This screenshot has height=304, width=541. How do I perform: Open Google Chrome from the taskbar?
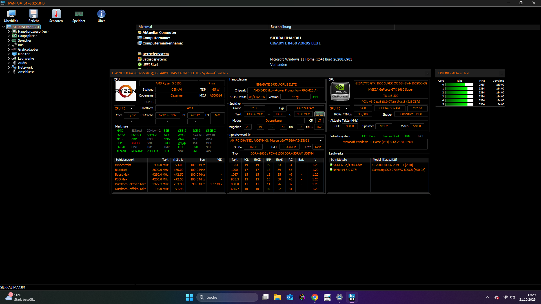click(x=315, y=297)
